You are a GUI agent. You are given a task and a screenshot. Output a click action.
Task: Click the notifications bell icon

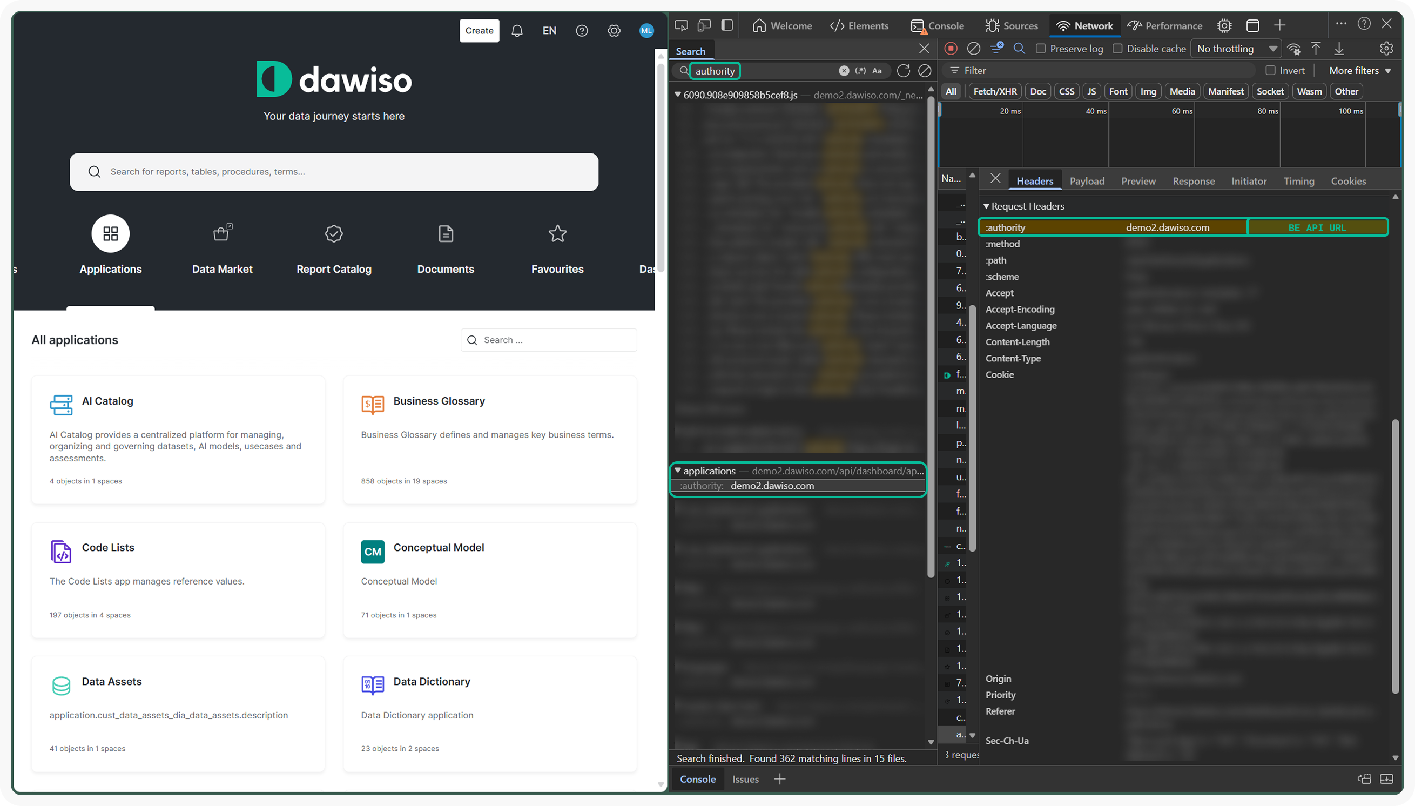point(517,31)
